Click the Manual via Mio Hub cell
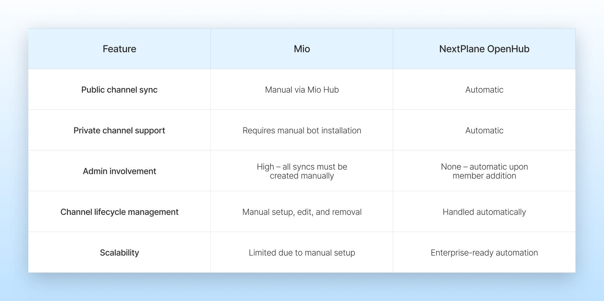The image size is (604, 301). 302,90
